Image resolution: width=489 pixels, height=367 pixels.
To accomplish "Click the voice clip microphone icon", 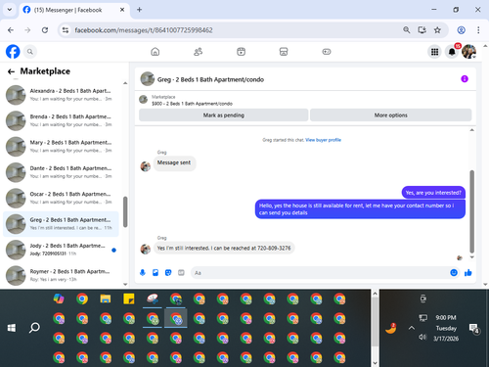I will point(143,273).
